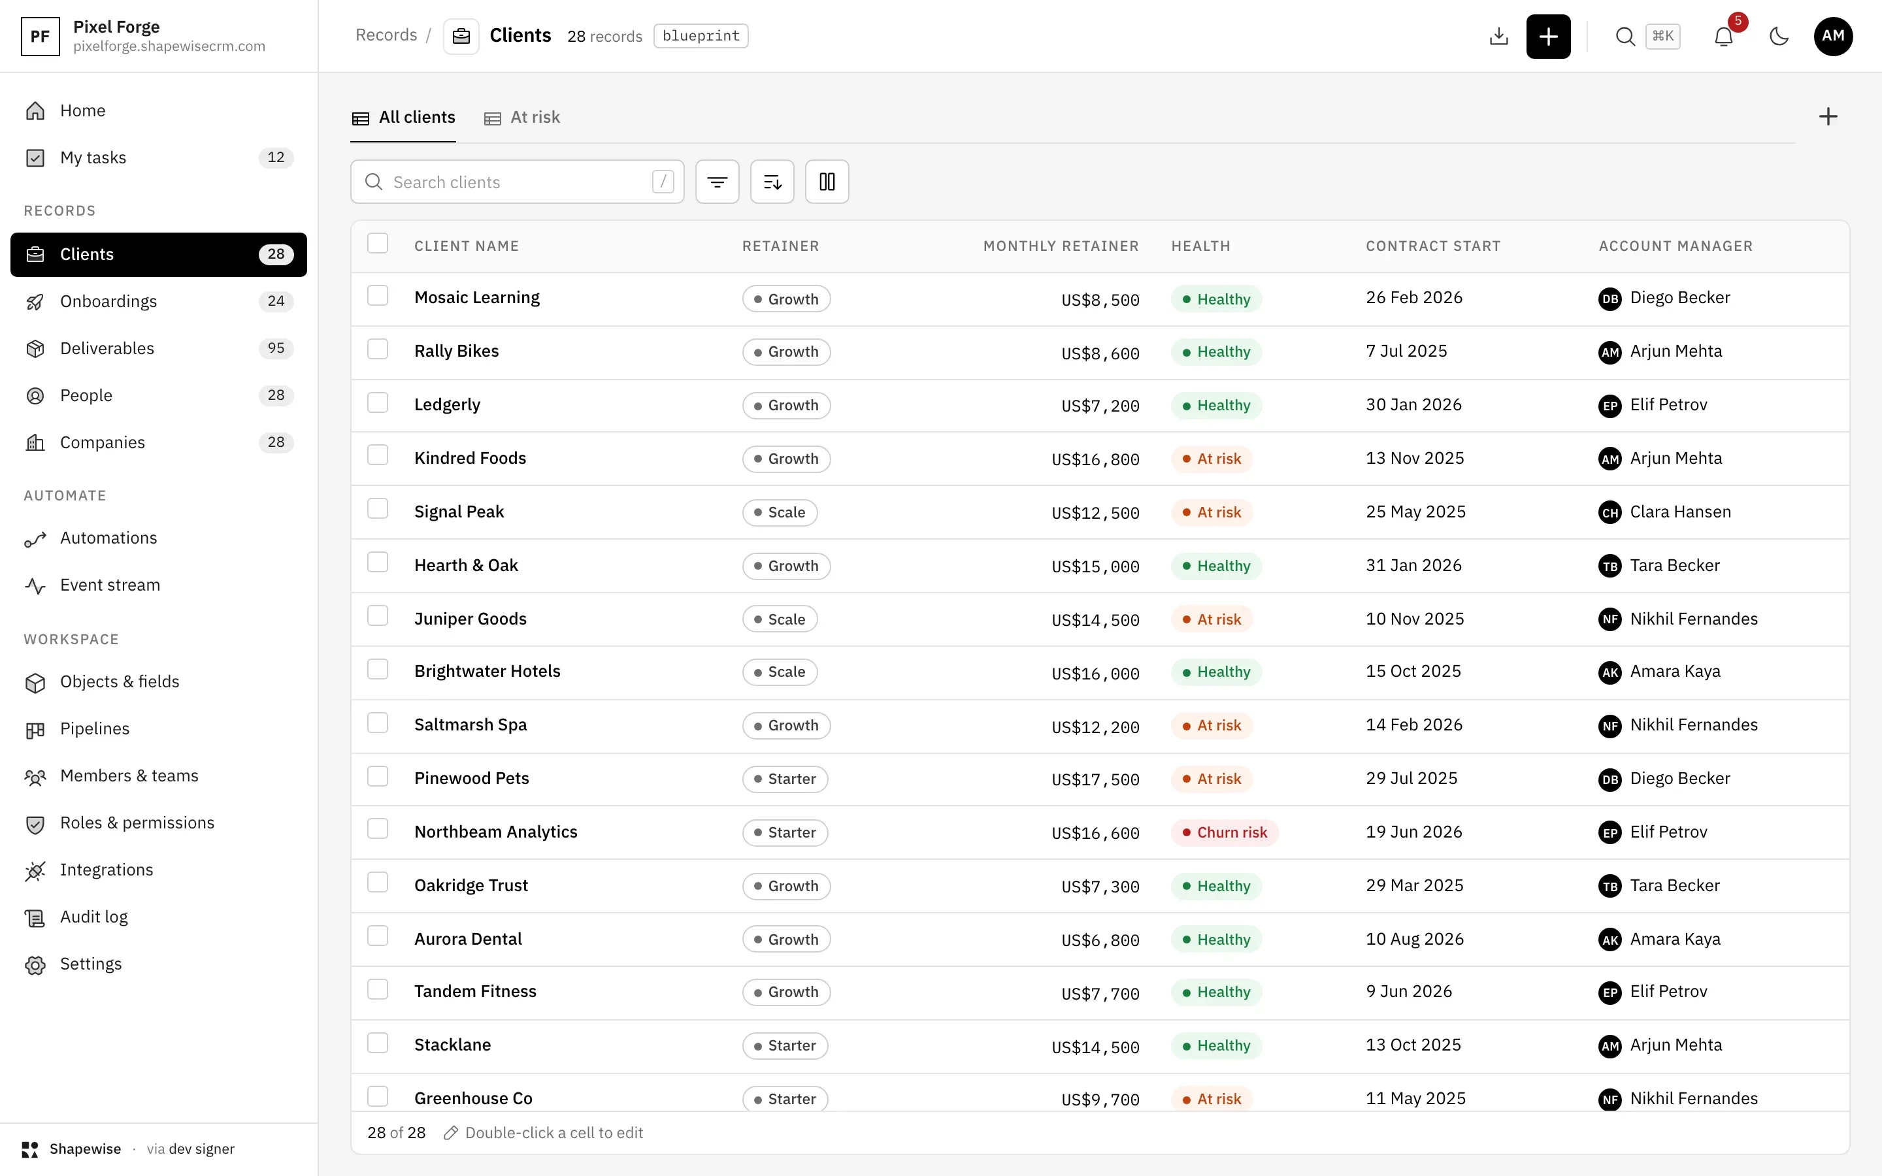Select the Juniper Goods row checkbox
This screenshot has height=1176, width=1882.
(x=377, y=616)
